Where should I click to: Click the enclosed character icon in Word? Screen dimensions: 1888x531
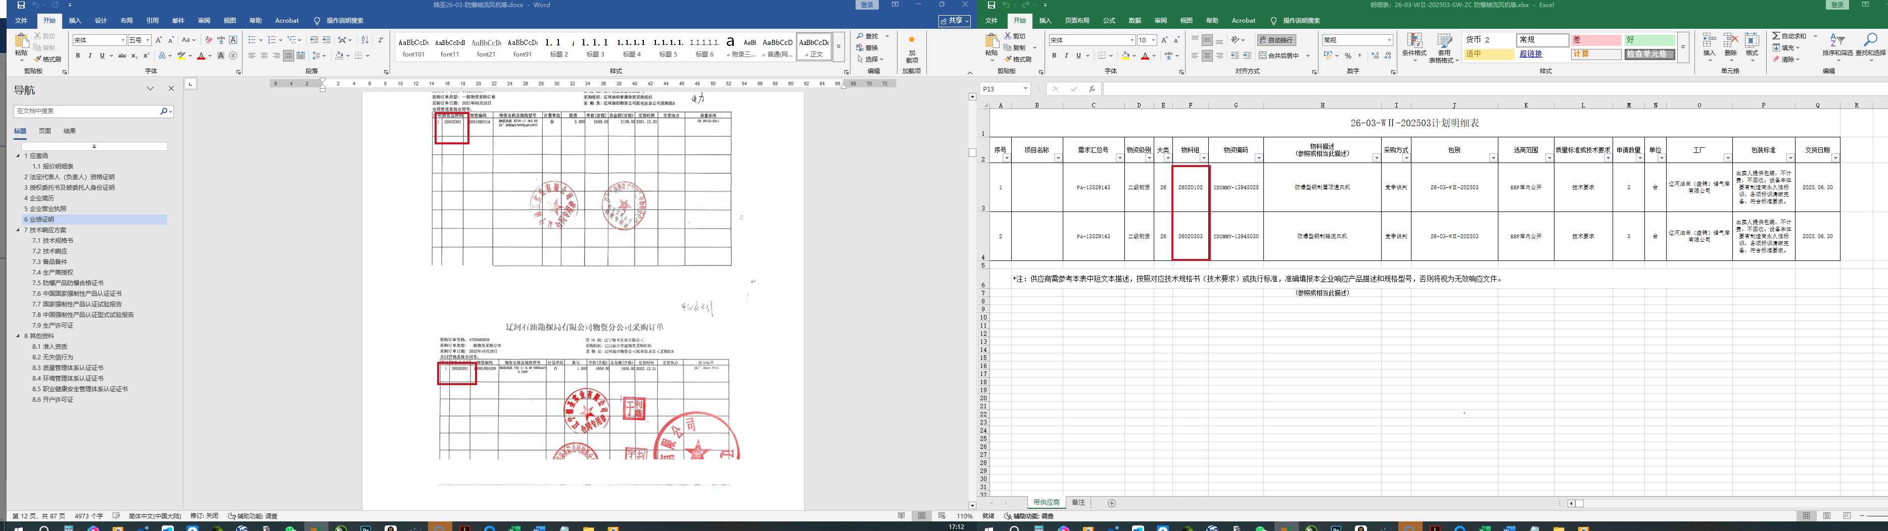[233, 56]
